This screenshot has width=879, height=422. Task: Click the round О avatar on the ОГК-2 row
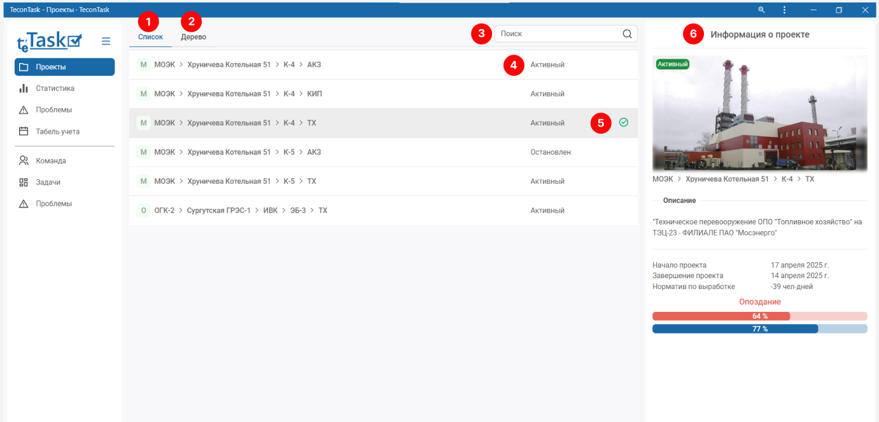click(x=143, y=211)
